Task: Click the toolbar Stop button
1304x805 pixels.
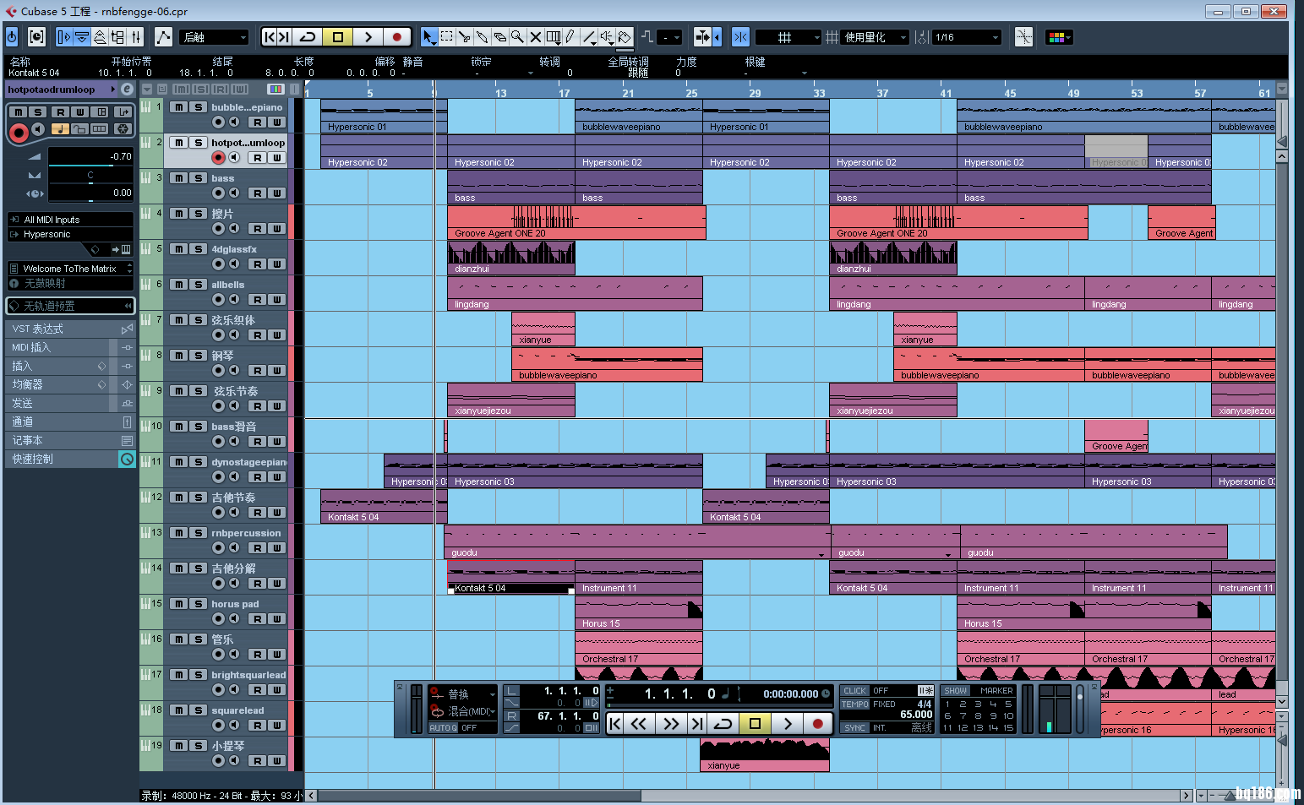Action: coord(338,37)
